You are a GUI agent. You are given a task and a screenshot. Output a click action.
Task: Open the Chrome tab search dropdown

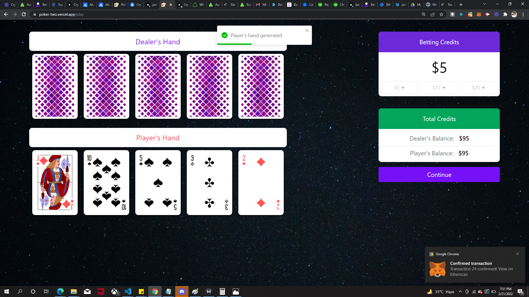pos(485,4)
